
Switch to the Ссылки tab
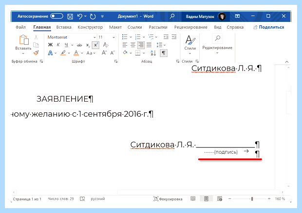[x=135, y=27]
